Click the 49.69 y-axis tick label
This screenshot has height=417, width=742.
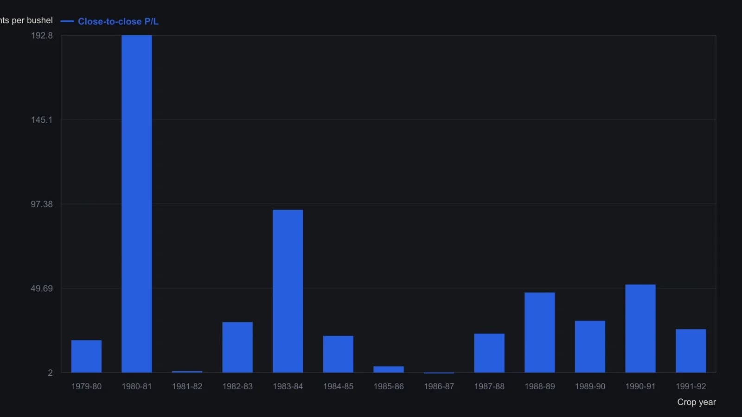point(42,289)
